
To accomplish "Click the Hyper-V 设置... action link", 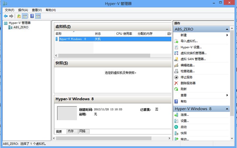I will (x=191, y=47).
